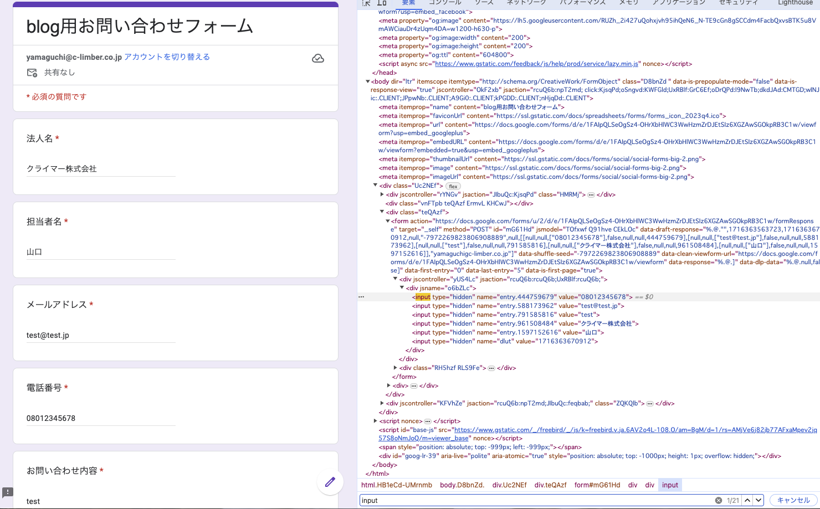The width and height of the screenshot is (820, 509).
Task: Click the flex badge next to div Uc2NEf
Action: [x=453, y=186]
